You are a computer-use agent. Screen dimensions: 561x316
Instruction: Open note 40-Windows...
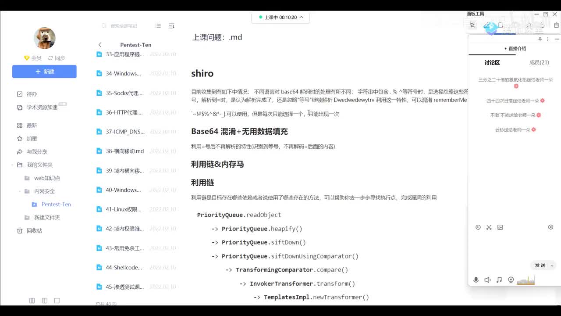pyautogui.click(x=136, y=190)
